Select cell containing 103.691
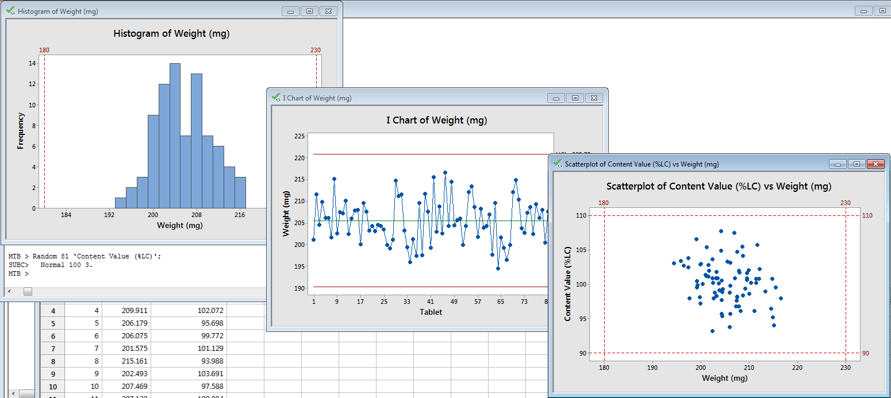Image resolution: width=891 pixels, height=398 pixels. pyautogui.click(x=189, y=374)
